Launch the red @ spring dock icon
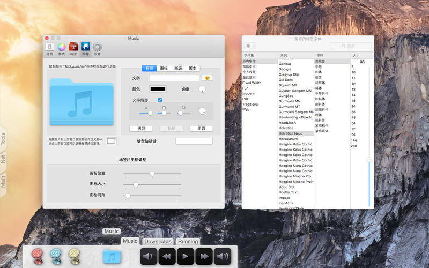Image resolution: width=429 pixels, height=268 pixels. (x=37, y=256)
